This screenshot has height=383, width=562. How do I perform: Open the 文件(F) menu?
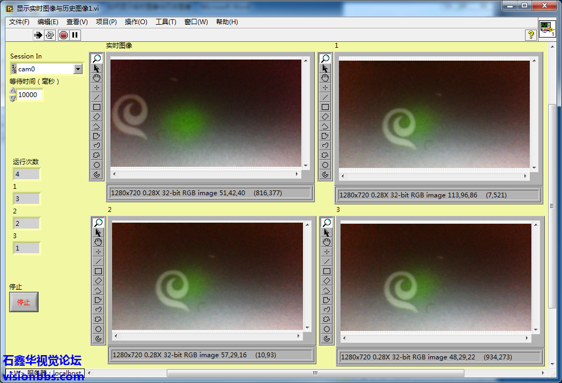19,22
